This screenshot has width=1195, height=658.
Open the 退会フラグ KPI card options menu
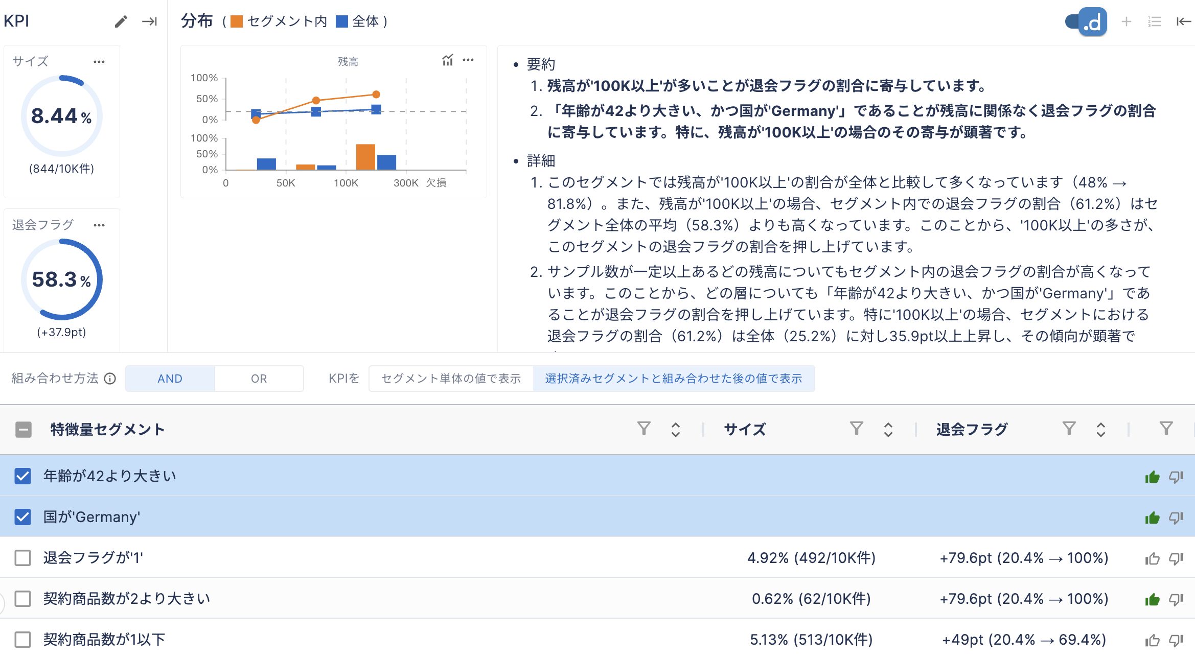point(99,225)
